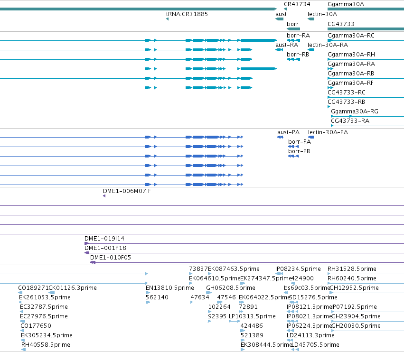Select the IP08234.5prime EST label

click(x=298, y=269)
